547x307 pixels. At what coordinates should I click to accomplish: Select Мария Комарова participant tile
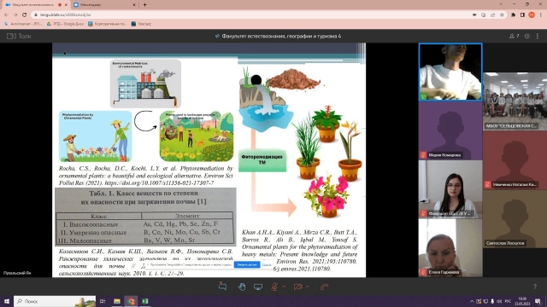(x=450, y=131)
